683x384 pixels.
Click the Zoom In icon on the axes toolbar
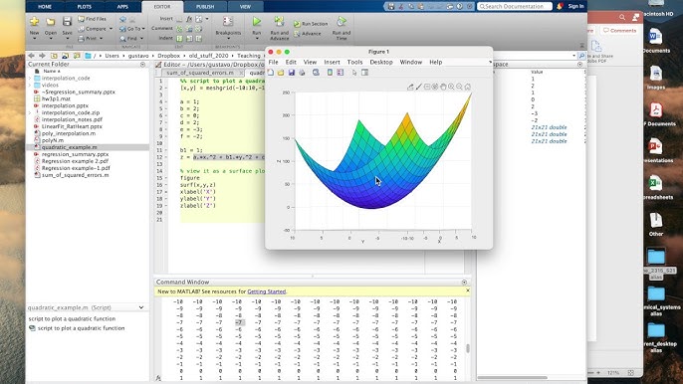451,87
